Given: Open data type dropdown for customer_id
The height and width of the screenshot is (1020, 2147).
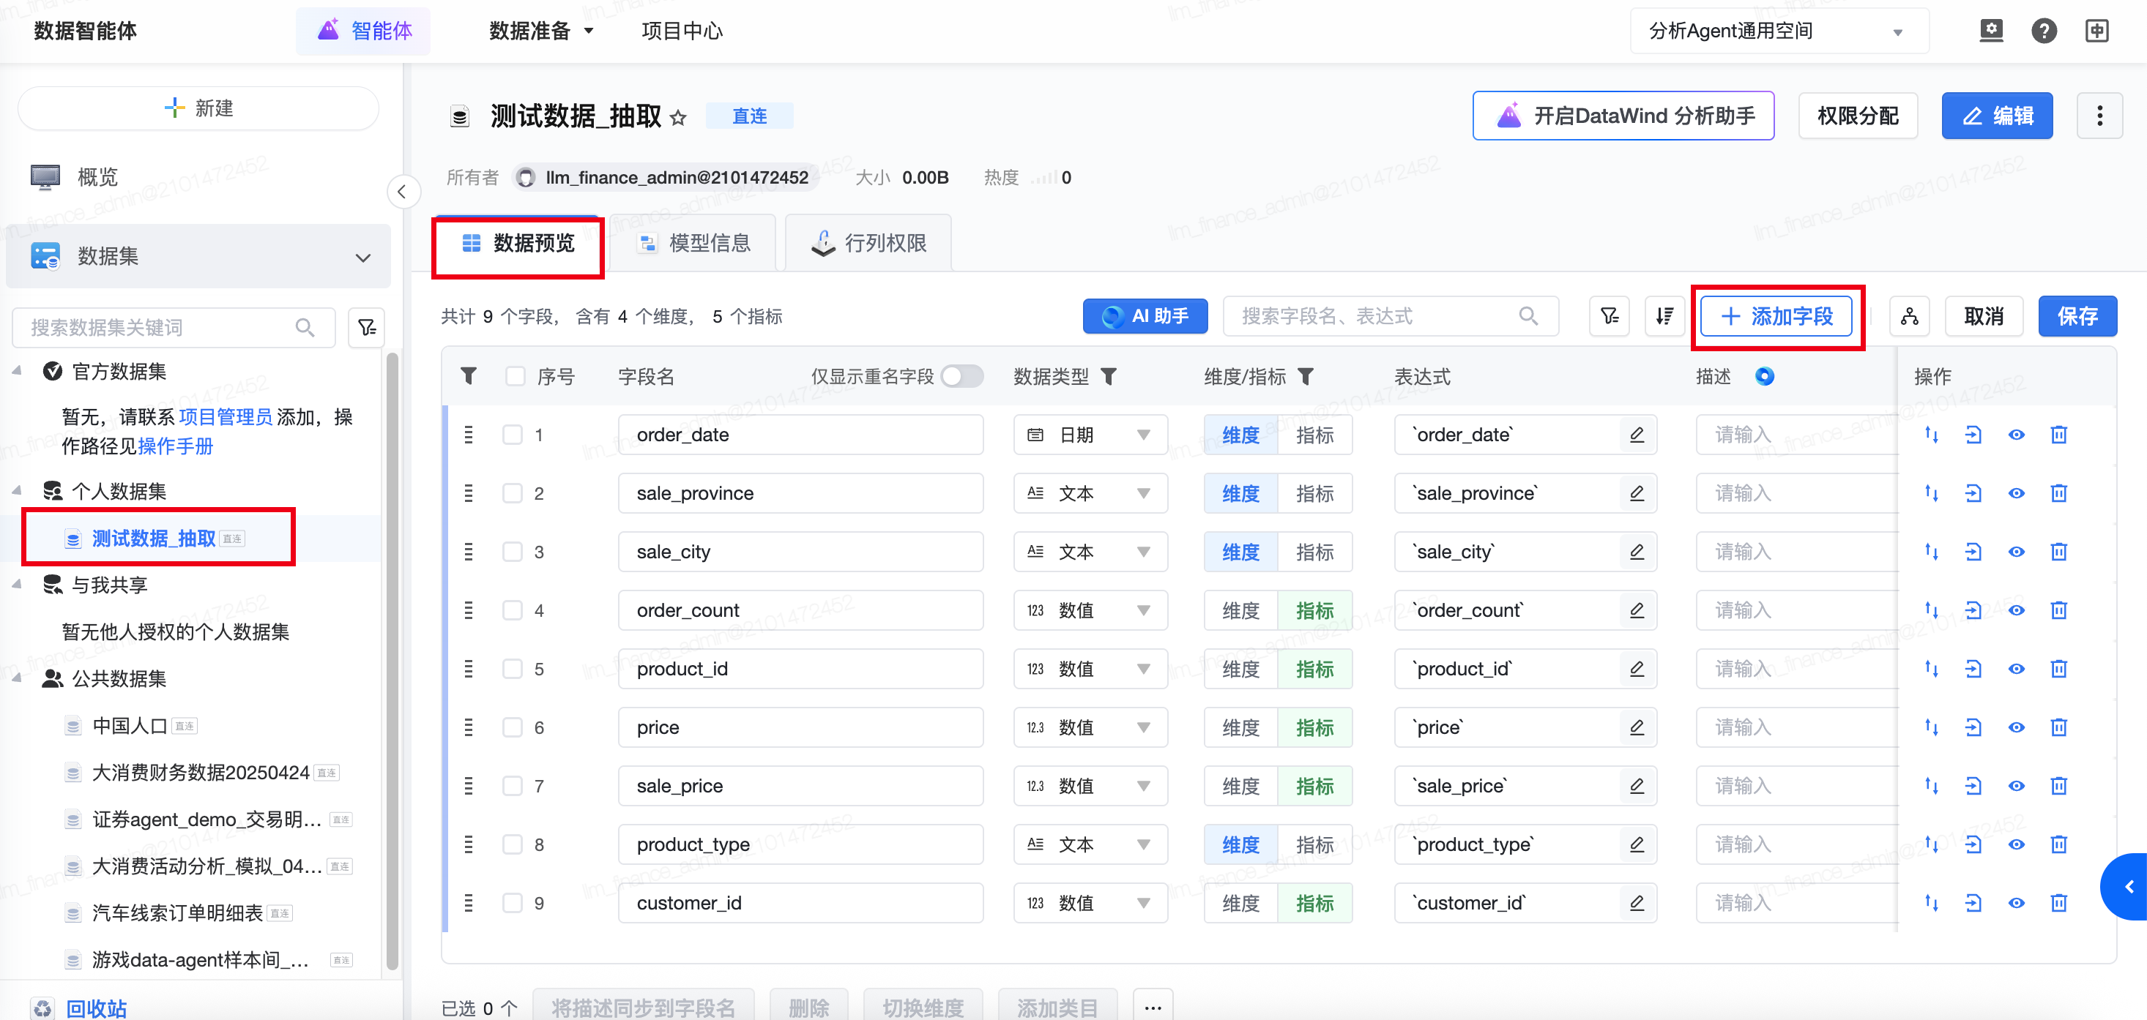Looking at the screenshot, I should click(x=1090, y=903).
